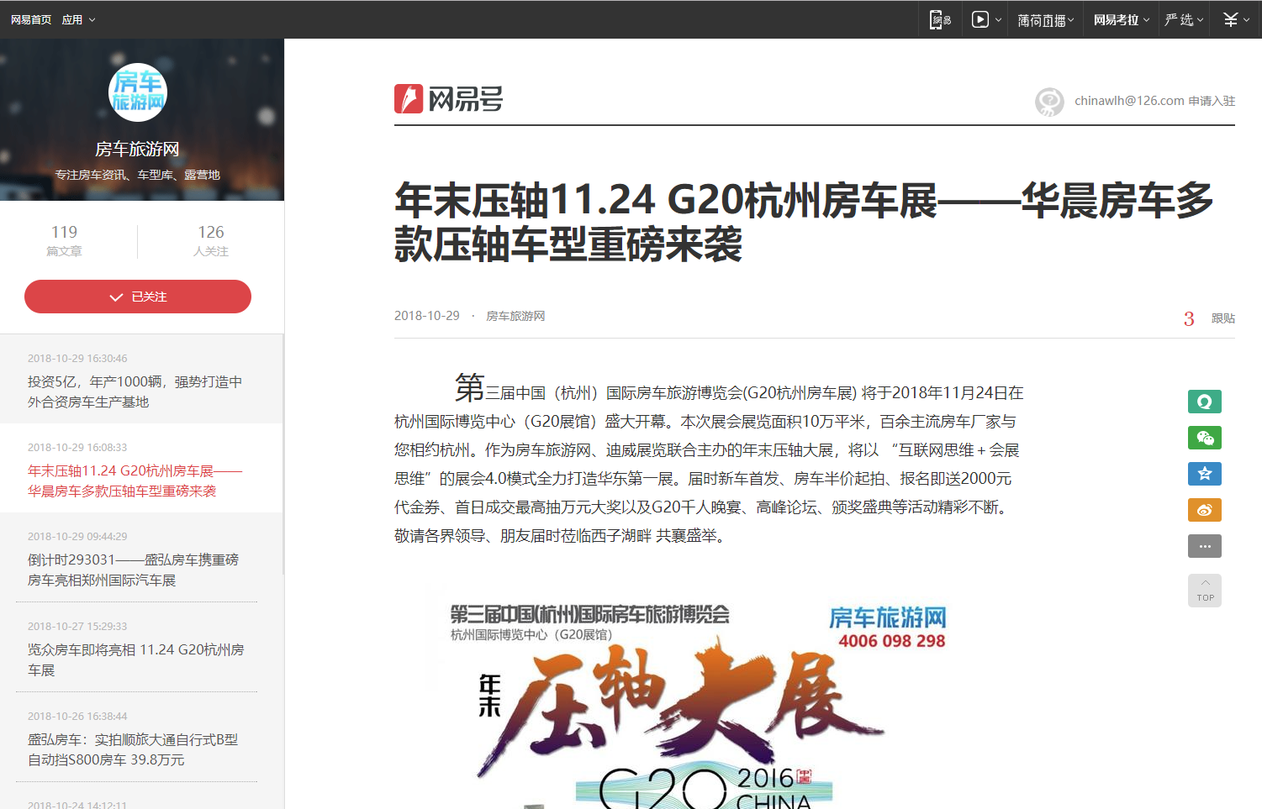Toggle the 已关注 follow button

[x=138, y=297]
